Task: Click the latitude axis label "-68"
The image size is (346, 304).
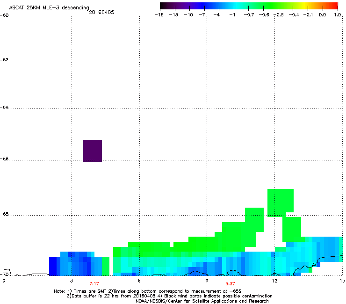Action: point(4,214)
